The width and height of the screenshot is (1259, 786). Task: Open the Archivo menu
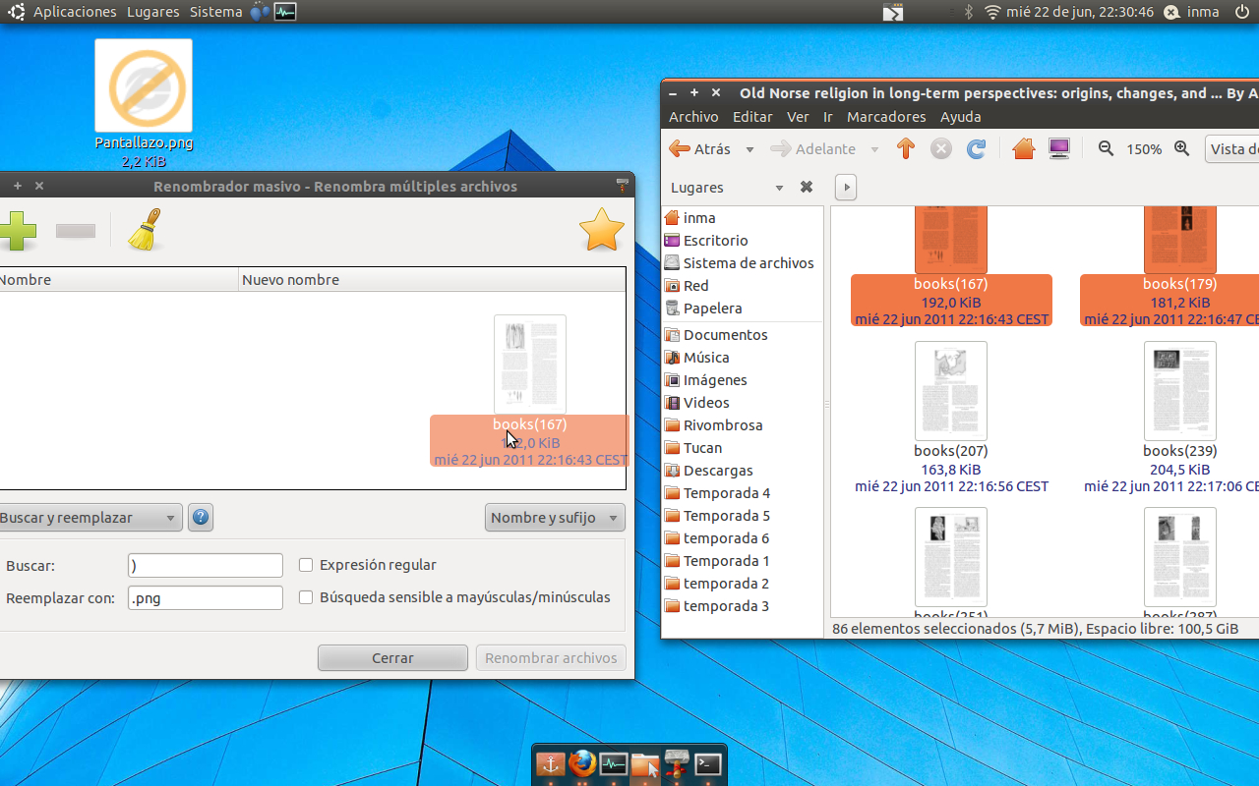pos(693,116)
